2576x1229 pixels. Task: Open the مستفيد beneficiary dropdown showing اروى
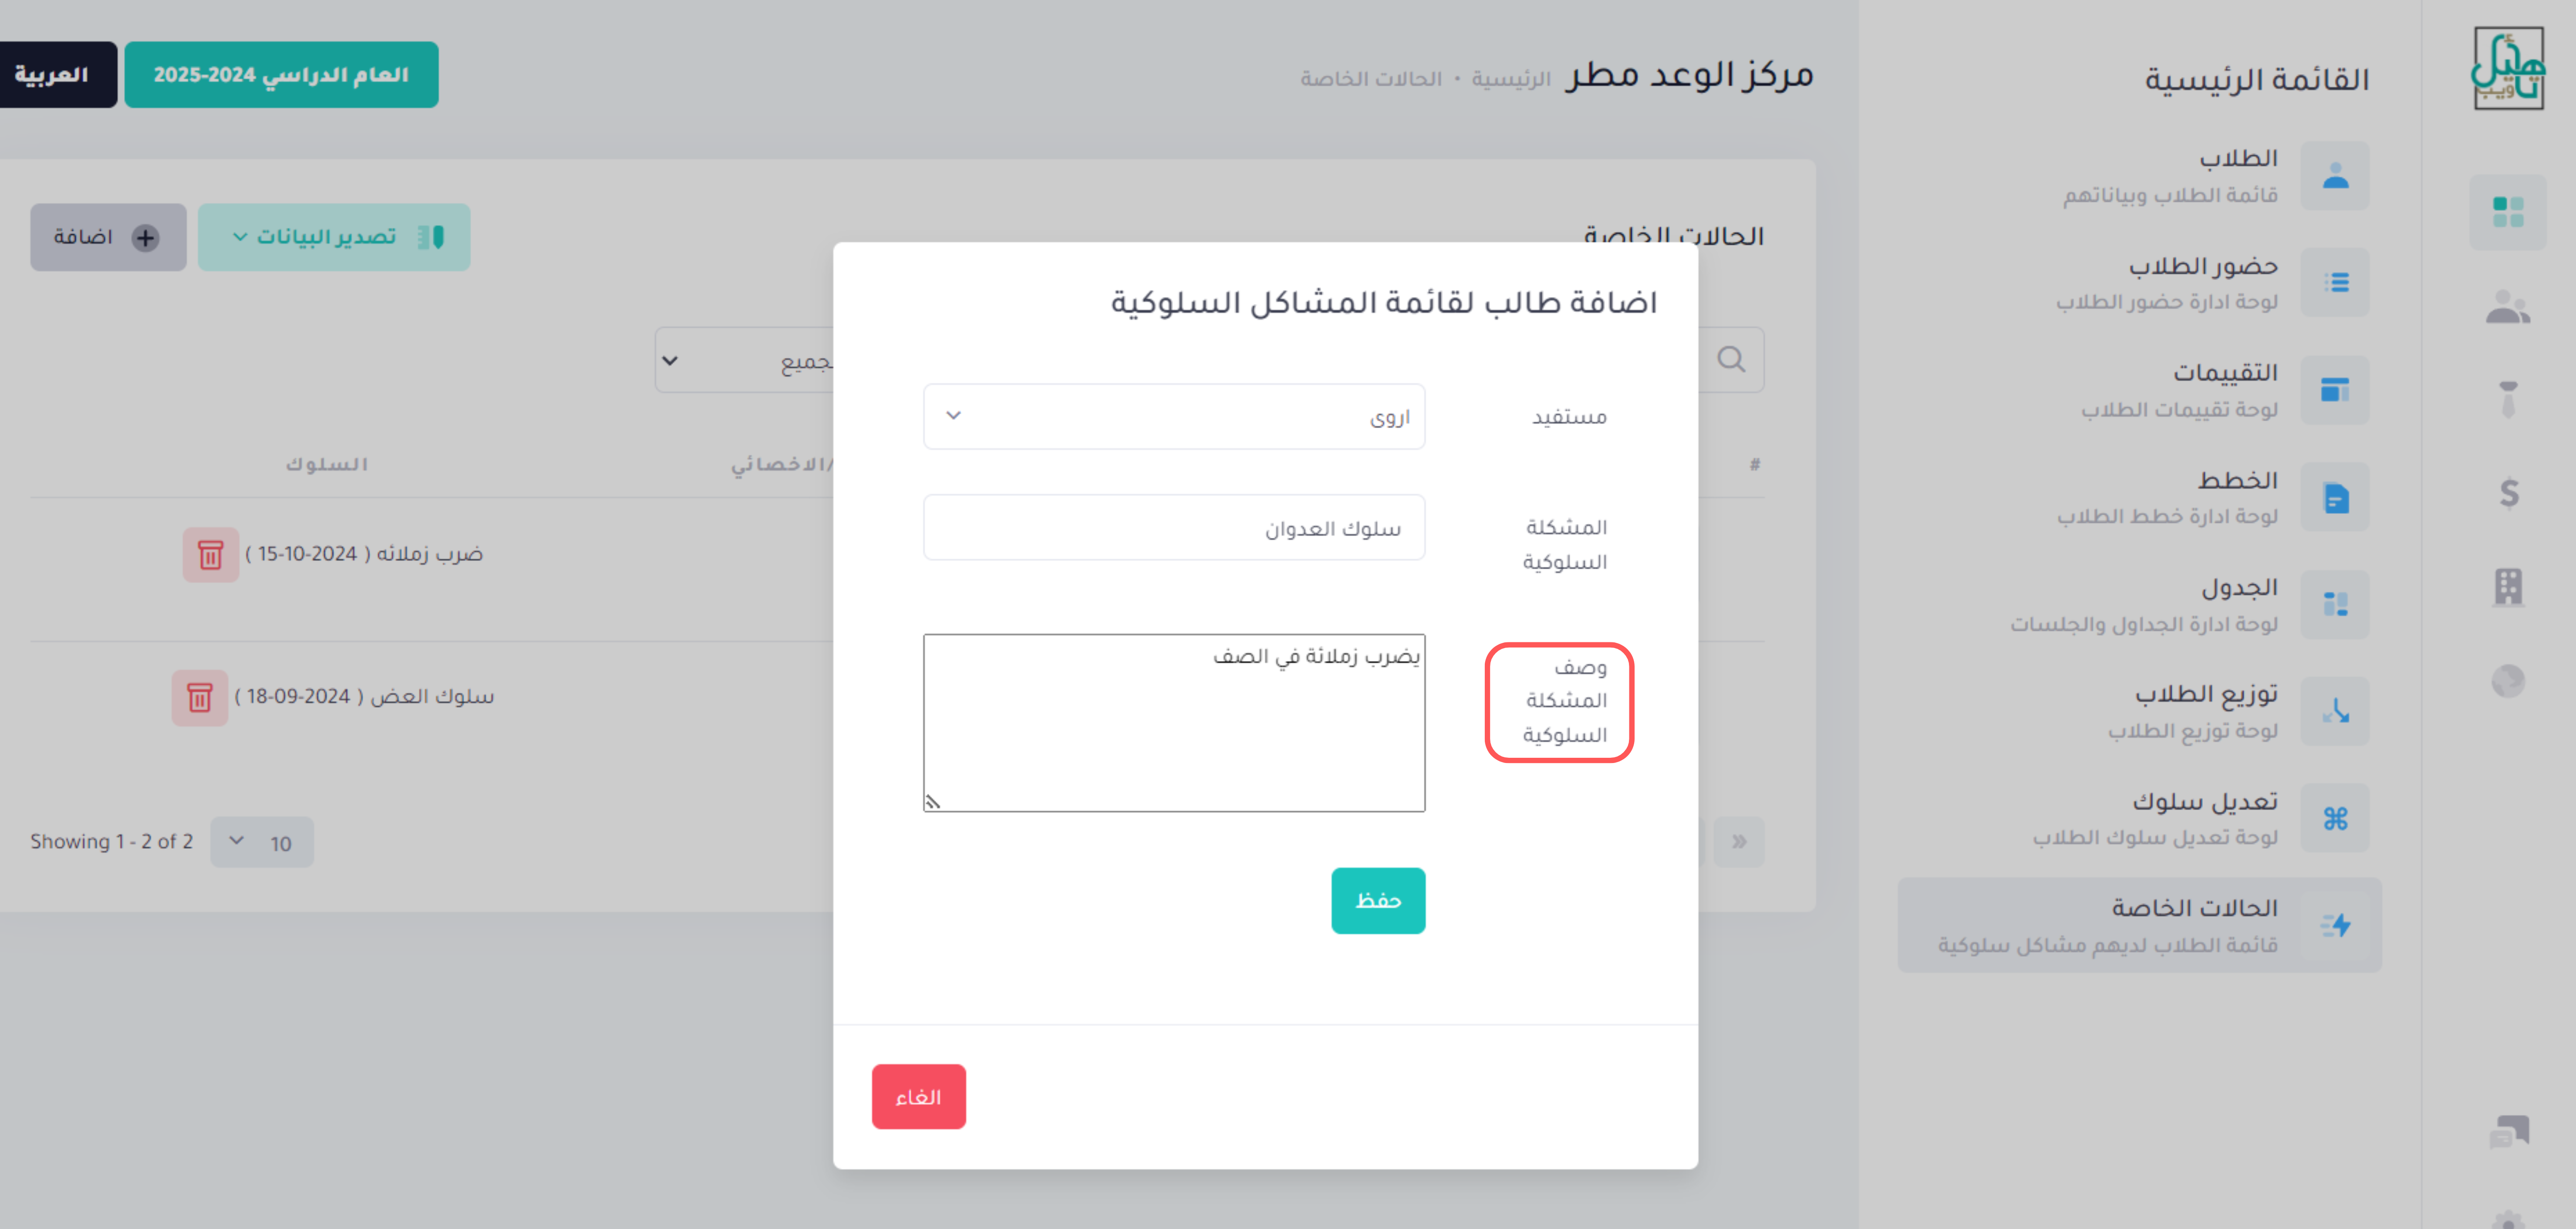[1174, 416]
